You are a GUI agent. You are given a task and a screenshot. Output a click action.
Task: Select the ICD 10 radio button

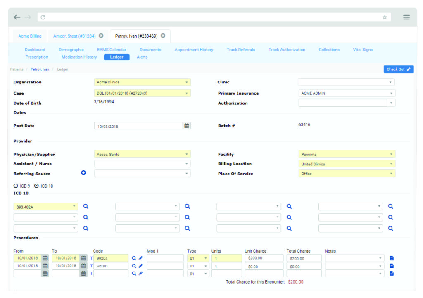[x=36, y=186]
